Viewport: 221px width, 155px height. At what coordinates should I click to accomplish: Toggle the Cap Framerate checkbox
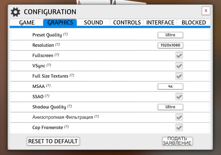[179, 128]
